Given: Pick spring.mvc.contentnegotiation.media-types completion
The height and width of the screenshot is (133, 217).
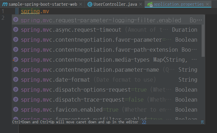Looking at the screenshot, I should (x=85, y=60).
